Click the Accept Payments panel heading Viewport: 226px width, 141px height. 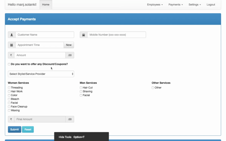coord(22,19)
